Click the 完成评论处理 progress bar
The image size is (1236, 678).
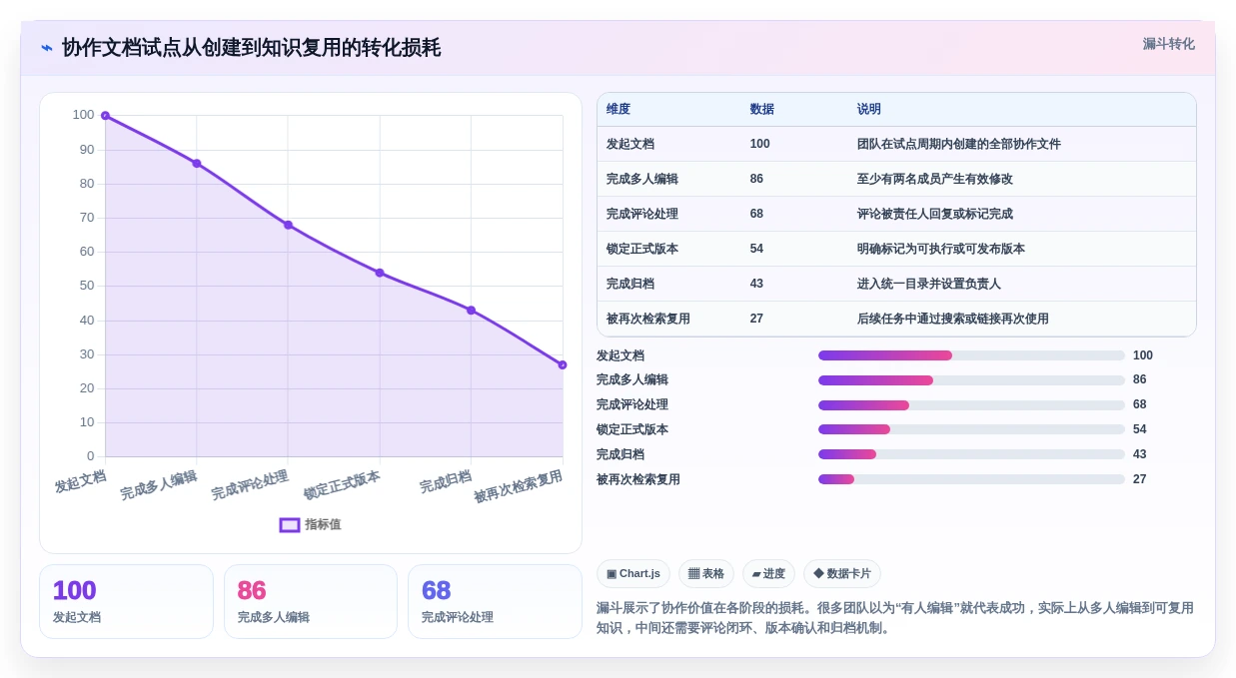971,405
